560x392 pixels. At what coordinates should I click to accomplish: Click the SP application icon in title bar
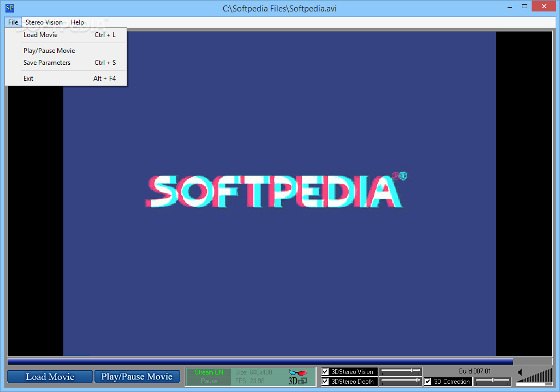click(x=10, y=8)
